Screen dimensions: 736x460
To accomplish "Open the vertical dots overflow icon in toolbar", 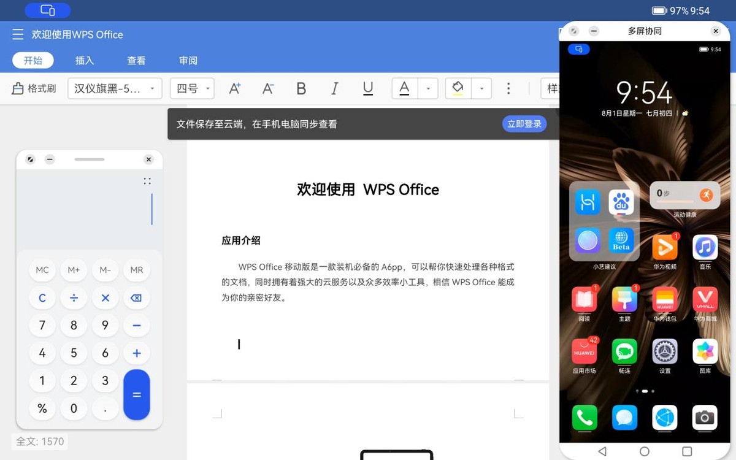I will tap(508, 88).
